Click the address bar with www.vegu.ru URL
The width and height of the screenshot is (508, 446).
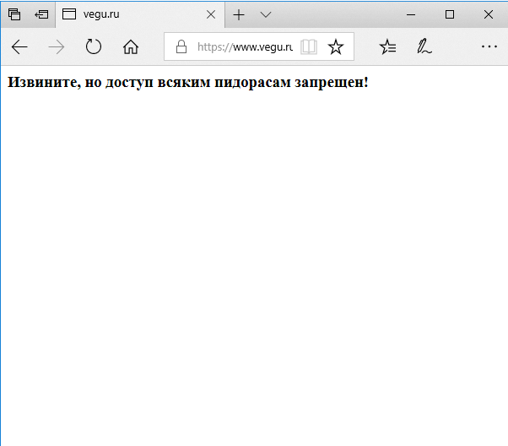[245, 47]
